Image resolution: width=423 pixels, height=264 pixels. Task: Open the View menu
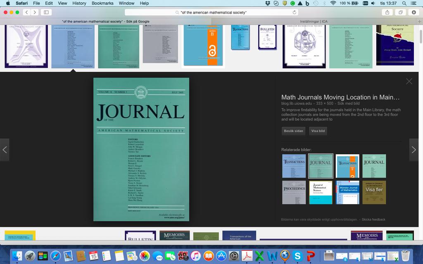pyautogui.click(x=62, y=3)
